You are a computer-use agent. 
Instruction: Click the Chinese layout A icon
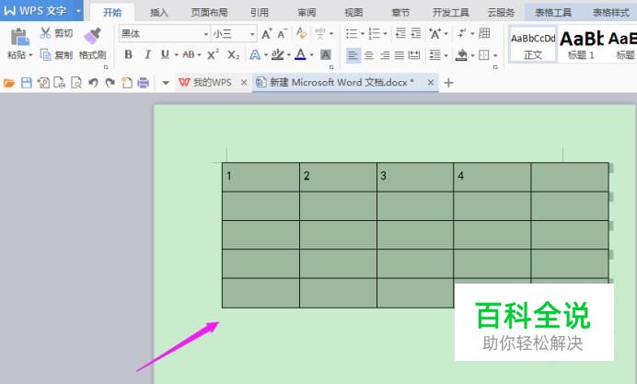pos(434,34)
